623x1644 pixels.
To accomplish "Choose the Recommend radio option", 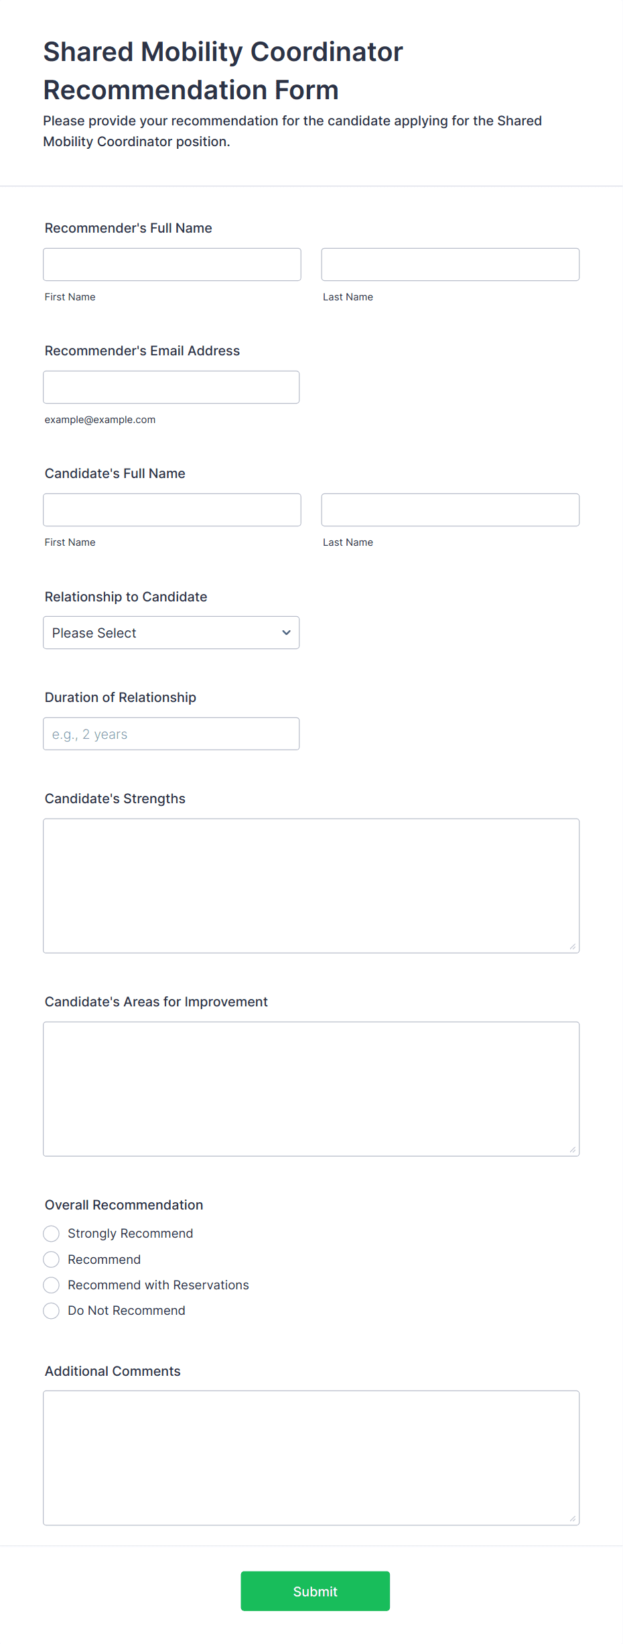I will pyautogui.click(x=51, y=1260).
